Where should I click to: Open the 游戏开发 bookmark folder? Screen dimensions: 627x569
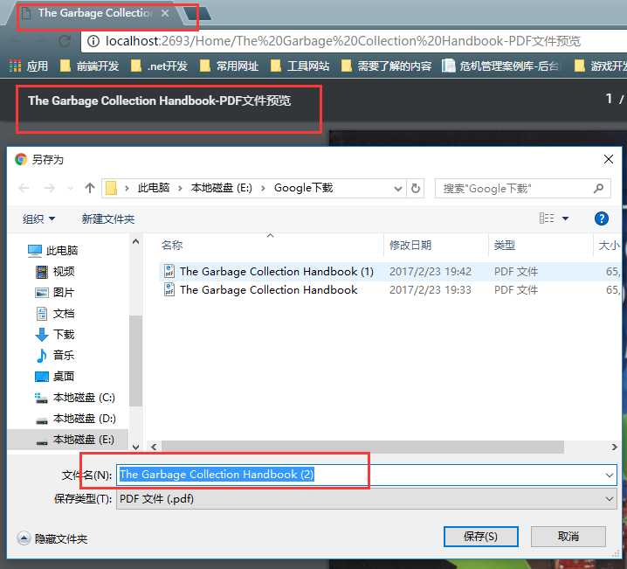pyautogui.click(x=600, y=66)
